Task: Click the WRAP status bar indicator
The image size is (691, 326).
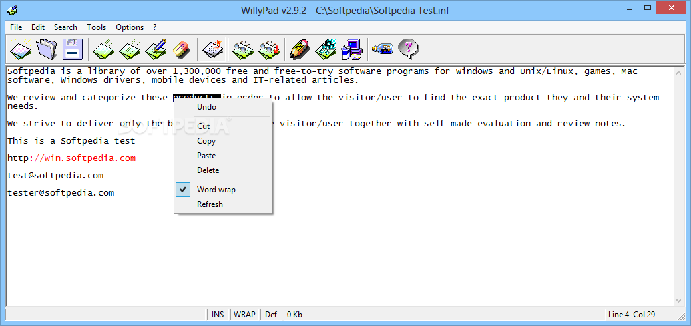Action: (244, 315)
